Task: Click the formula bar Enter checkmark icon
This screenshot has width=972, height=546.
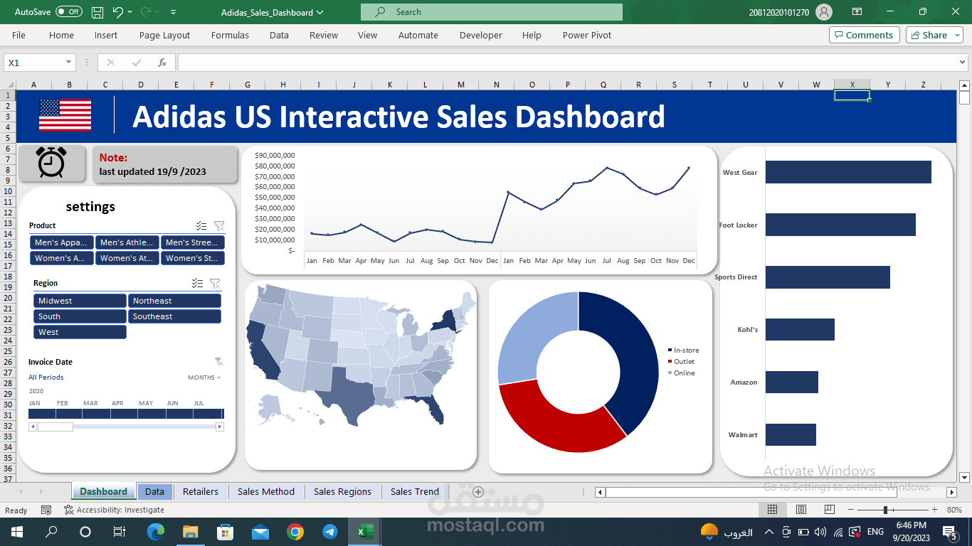Action: (x=137, y=63)
